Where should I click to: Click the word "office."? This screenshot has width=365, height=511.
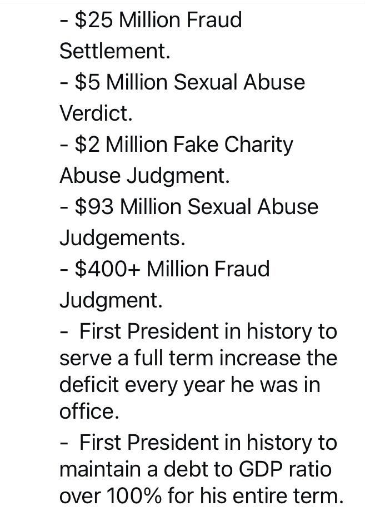coord(89,412)
